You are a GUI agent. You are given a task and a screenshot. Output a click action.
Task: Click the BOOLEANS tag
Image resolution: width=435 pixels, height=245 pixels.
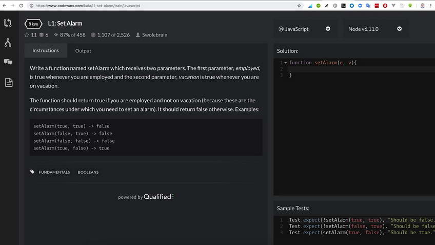pyautogui.click(x=88, y=172)
